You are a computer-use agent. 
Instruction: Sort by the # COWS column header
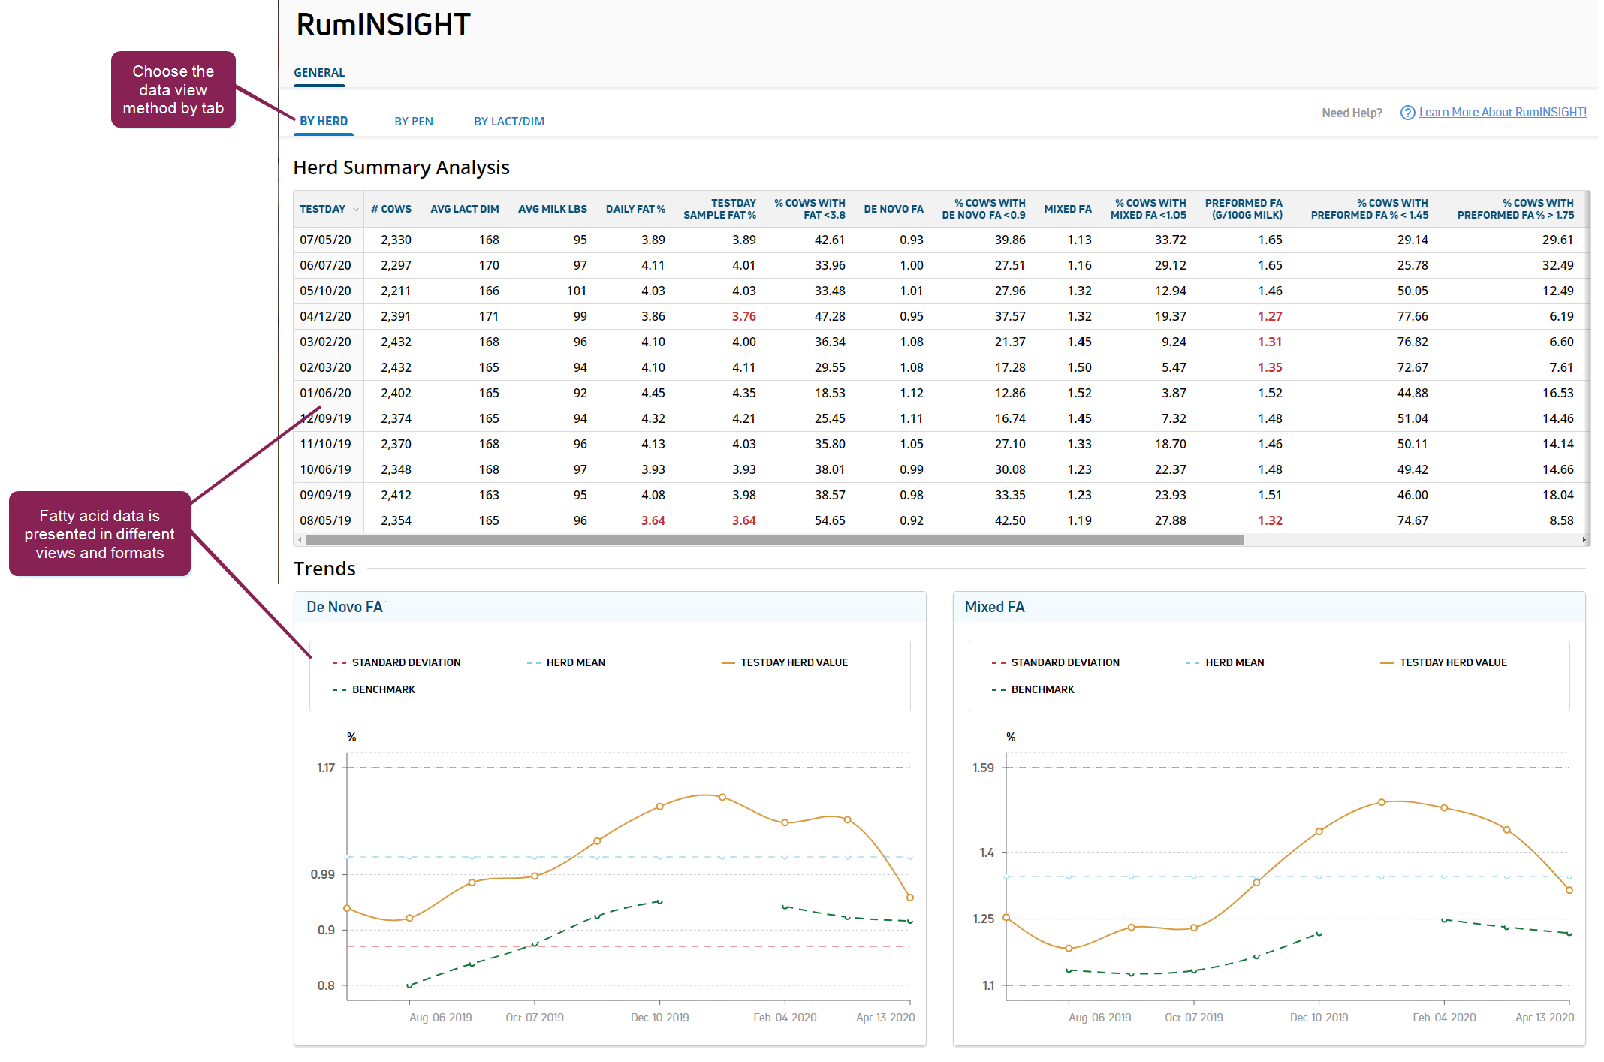click(x=391, y=210)
